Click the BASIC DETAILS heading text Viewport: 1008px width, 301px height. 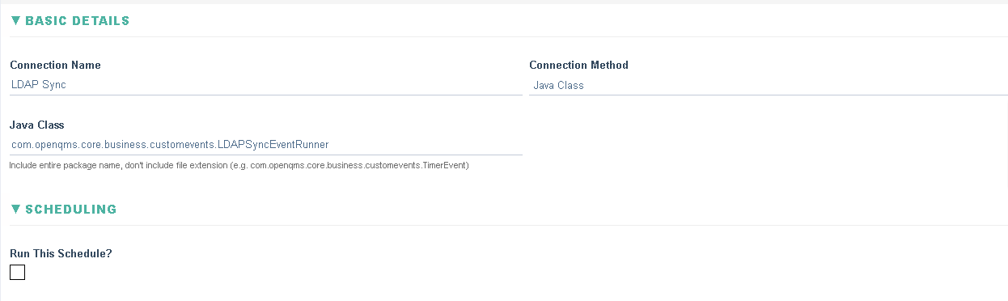(78, 21)
